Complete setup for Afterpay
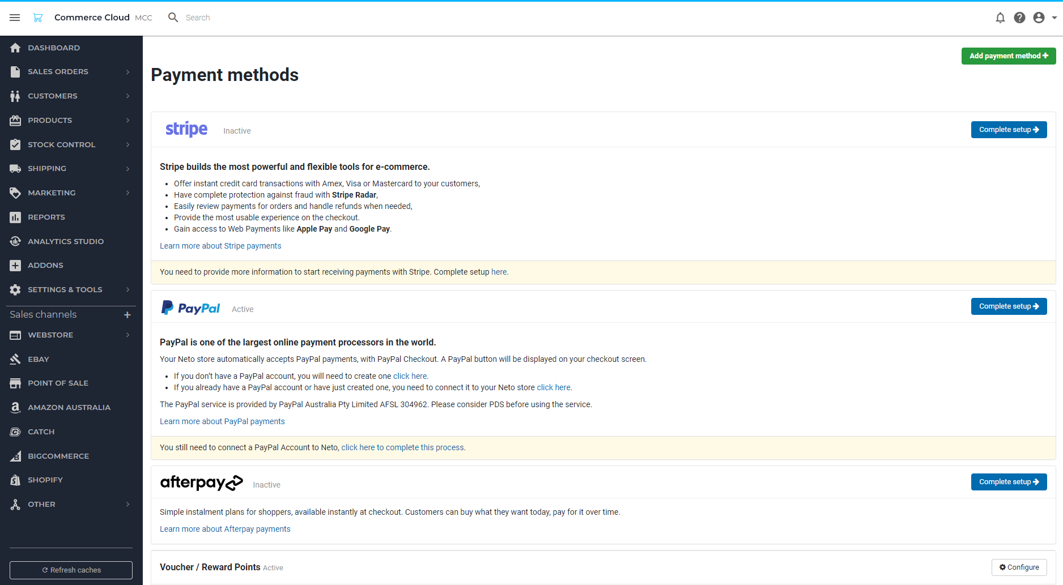The height and width of the screenshot is (585, 1063). point(1009,482)
